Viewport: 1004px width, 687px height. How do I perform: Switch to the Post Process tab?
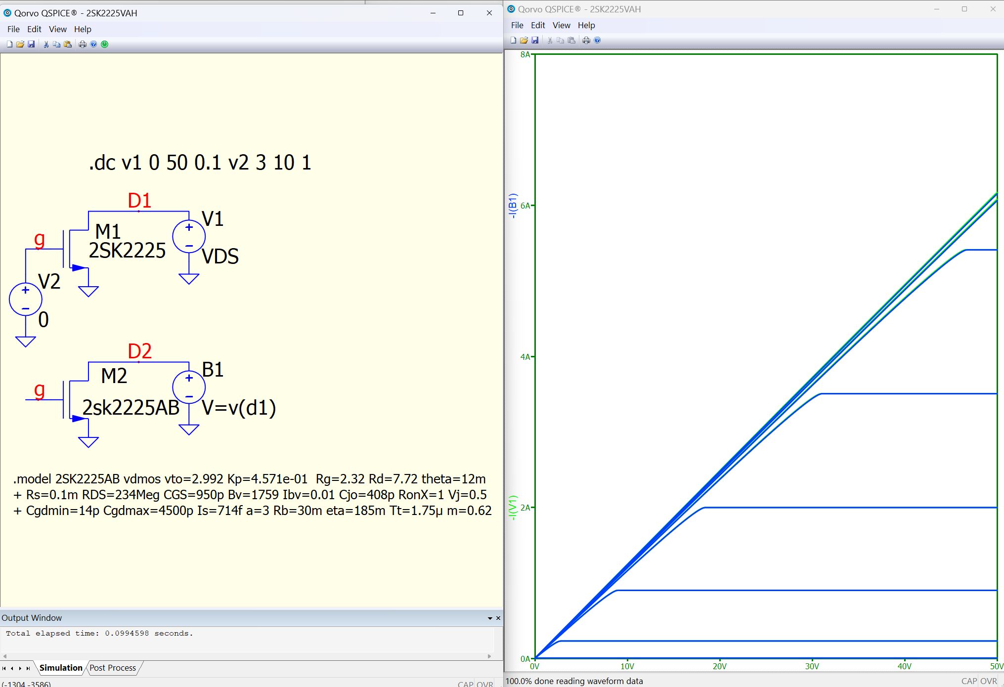[x=113, y=668]
